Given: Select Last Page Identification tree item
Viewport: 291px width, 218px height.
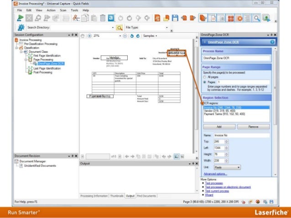Looking at the screenshot, I should 47,68.
